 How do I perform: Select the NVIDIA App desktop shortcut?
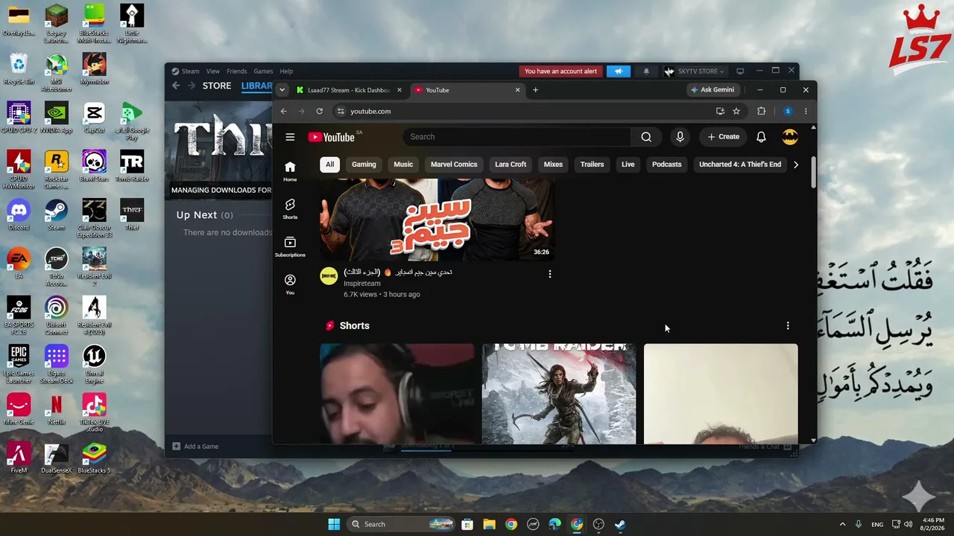pyautogui.click(x=57, y=117)
